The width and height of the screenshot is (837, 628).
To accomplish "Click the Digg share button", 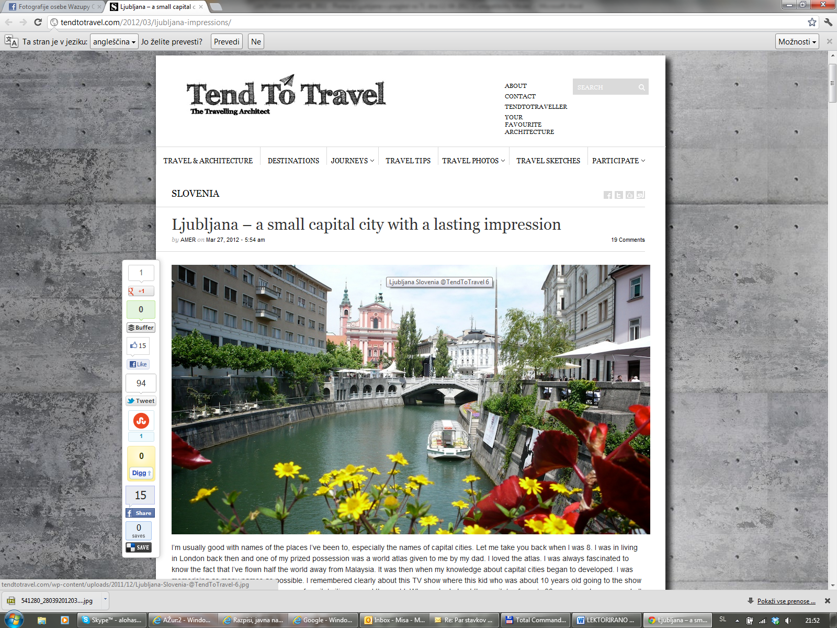I will [x=141, y=473].
